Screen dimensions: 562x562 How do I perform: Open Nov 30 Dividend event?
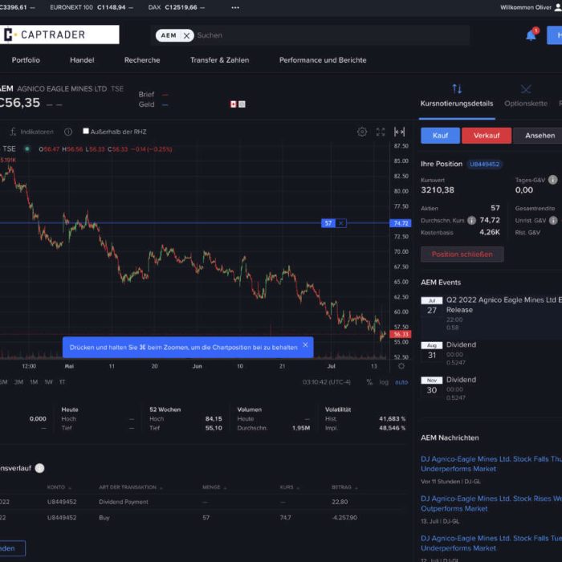491,389
